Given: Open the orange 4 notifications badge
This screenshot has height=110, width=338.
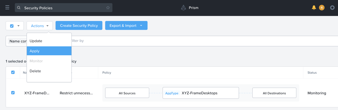Looking at the screenshot, I should point(322,8).
